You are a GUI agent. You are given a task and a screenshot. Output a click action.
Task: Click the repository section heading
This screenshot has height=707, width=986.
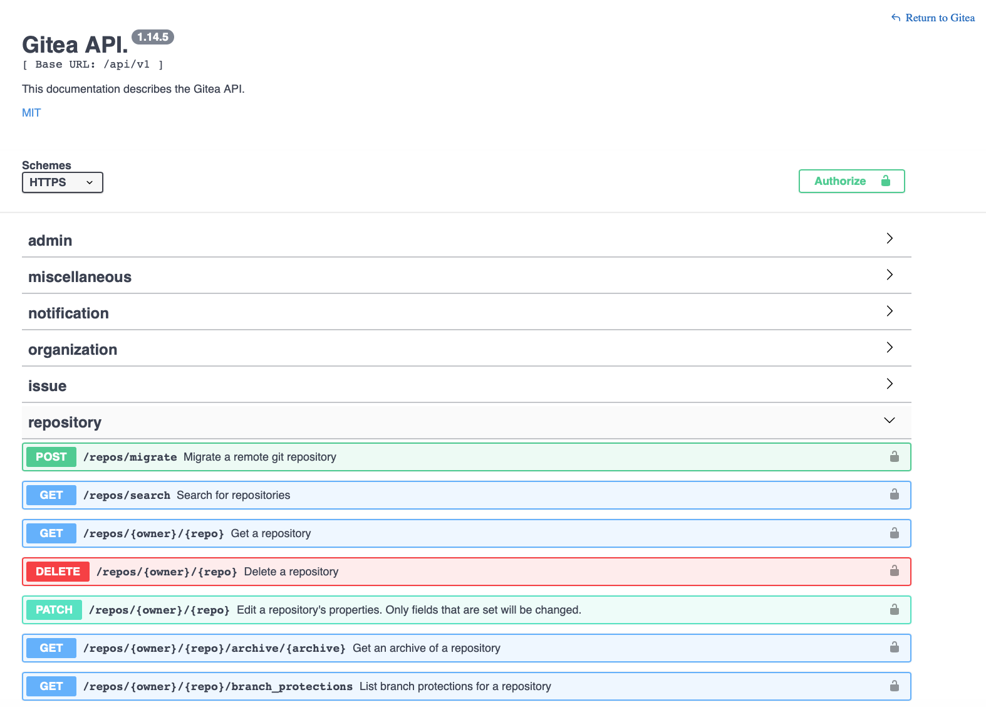pos(65,422)
